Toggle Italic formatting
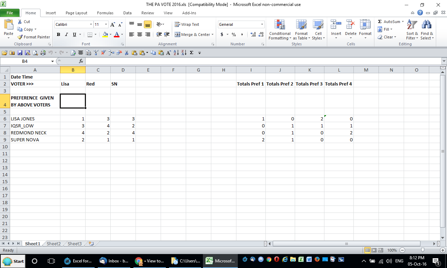This screenshot has width=447, height=268. pos(66,35)
